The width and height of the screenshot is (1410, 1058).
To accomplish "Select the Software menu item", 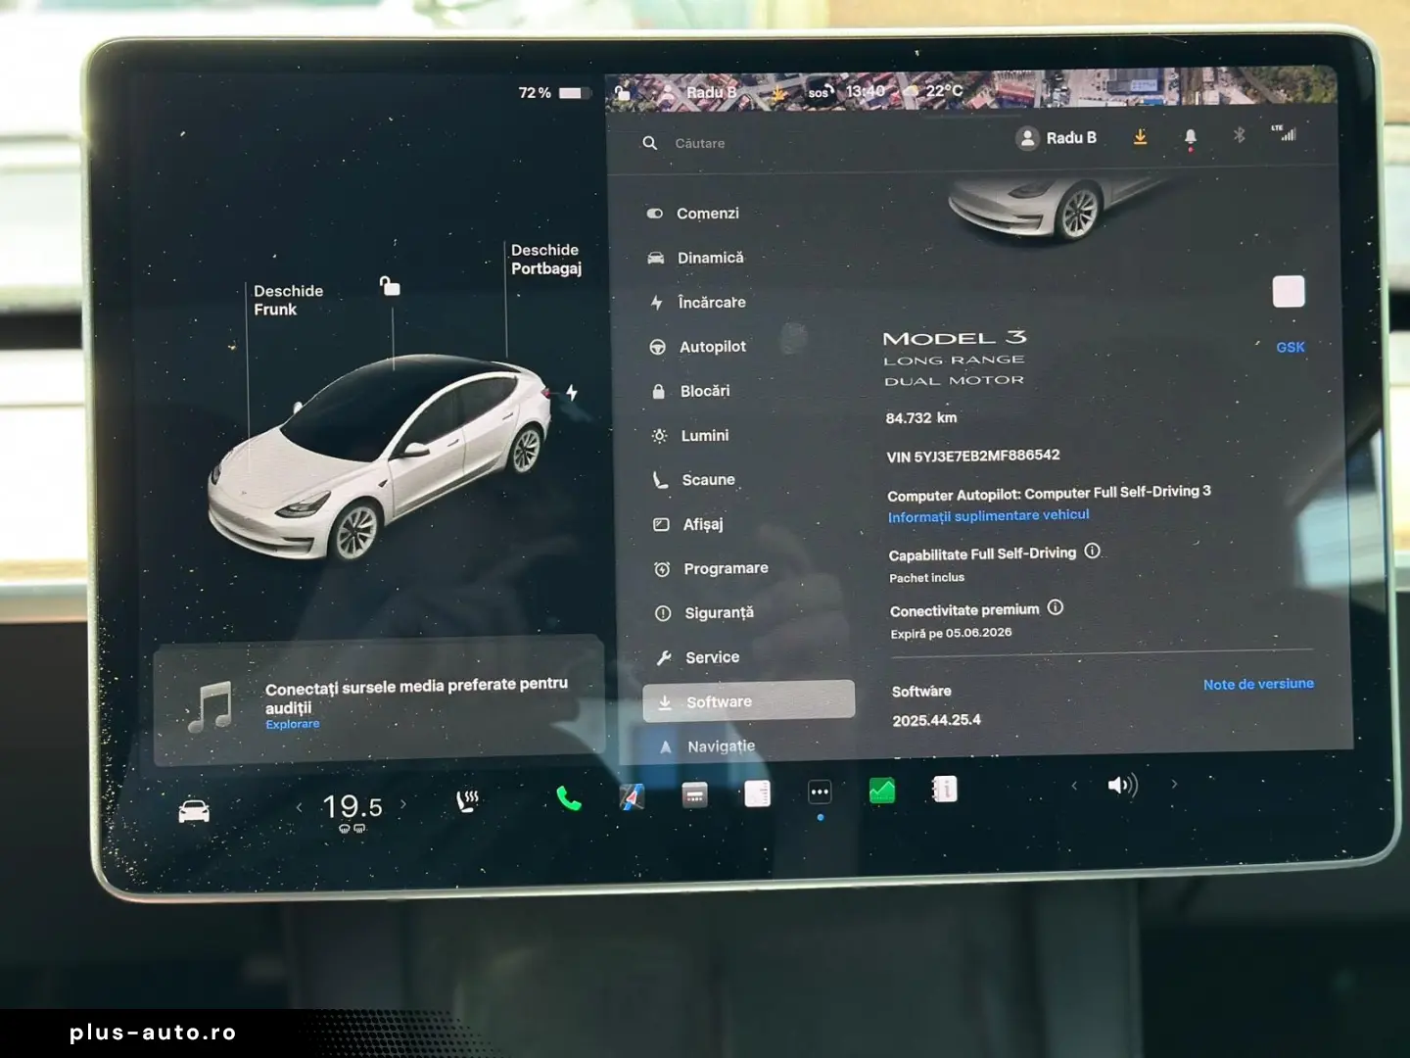I will coord(749,701).
